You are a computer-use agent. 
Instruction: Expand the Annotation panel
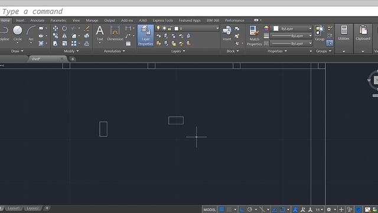pyautogui.click(x=115, y=51)
